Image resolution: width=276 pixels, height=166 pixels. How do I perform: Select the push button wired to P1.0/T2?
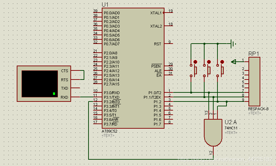click(x=193, y=70)
